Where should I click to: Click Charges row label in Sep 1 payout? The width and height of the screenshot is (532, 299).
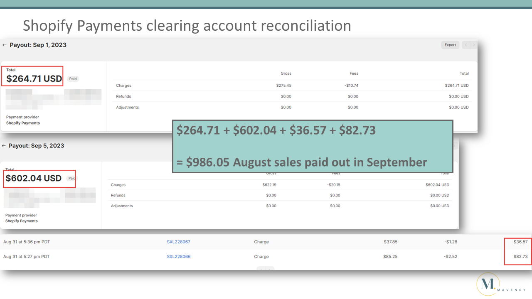pyautogui.click(x=124, y=86)
